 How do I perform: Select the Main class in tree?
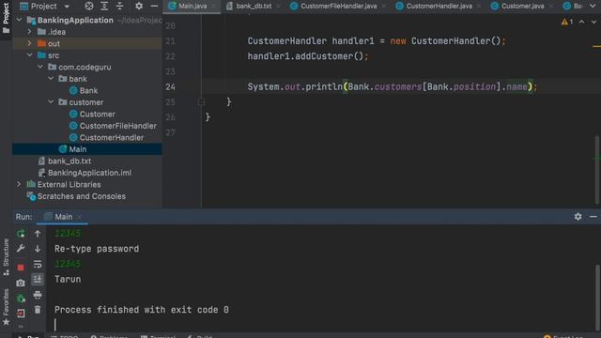(x=72, y=149)
